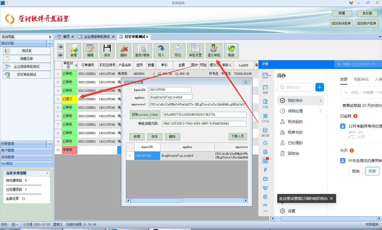The width and height of the screenshot is (382, 230).
Task: Open Web测试 in the navigation panel
Action: click(27, 164)
